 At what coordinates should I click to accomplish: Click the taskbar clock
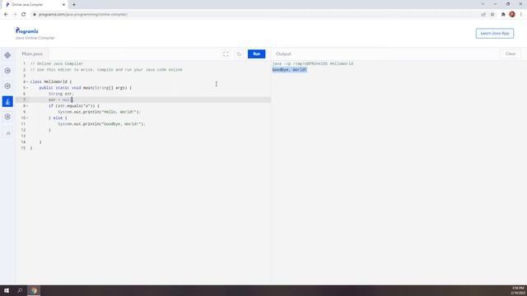click(518, 290)
